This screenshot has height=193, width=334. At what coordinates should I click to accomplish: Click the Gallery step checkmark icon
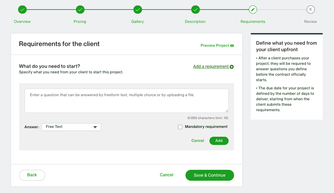[x=138, y=10]
